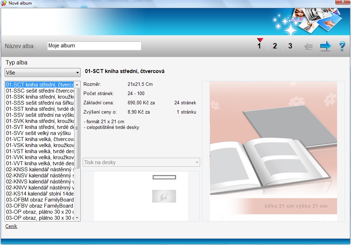Click the list scrollbar down arrow
Screen dimensions: 351x245
click(77, 218)
